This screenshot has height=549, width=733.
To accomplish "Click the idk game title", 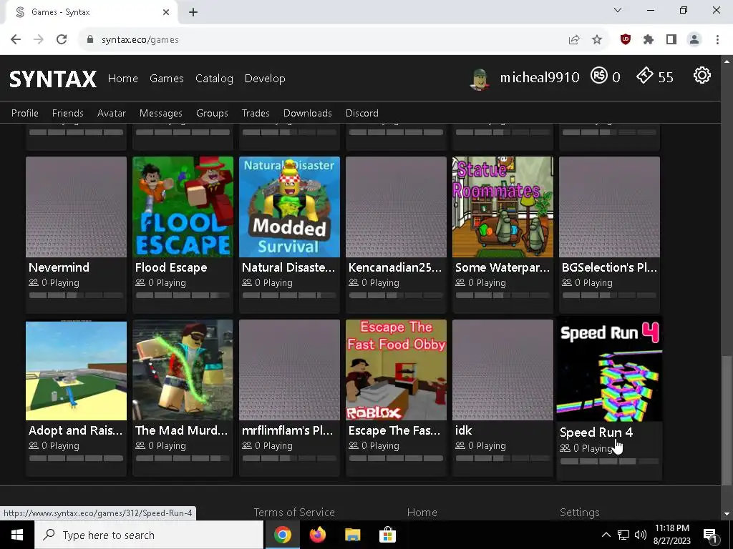I will [463, 430].
